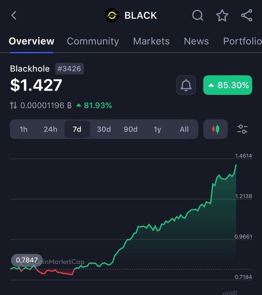Share BLACK via share icon
The image size is (262, 295).
(x=247, y=15)
